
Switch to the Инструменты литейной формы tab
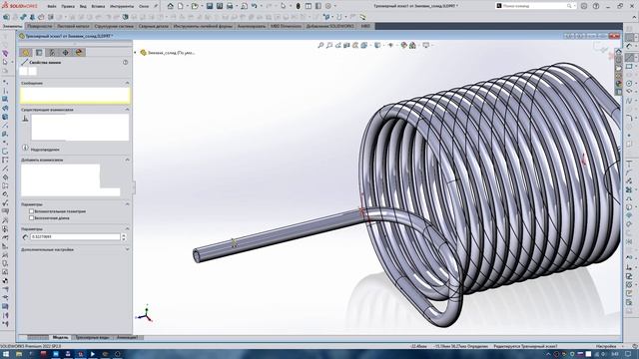(x=203, y=26)
